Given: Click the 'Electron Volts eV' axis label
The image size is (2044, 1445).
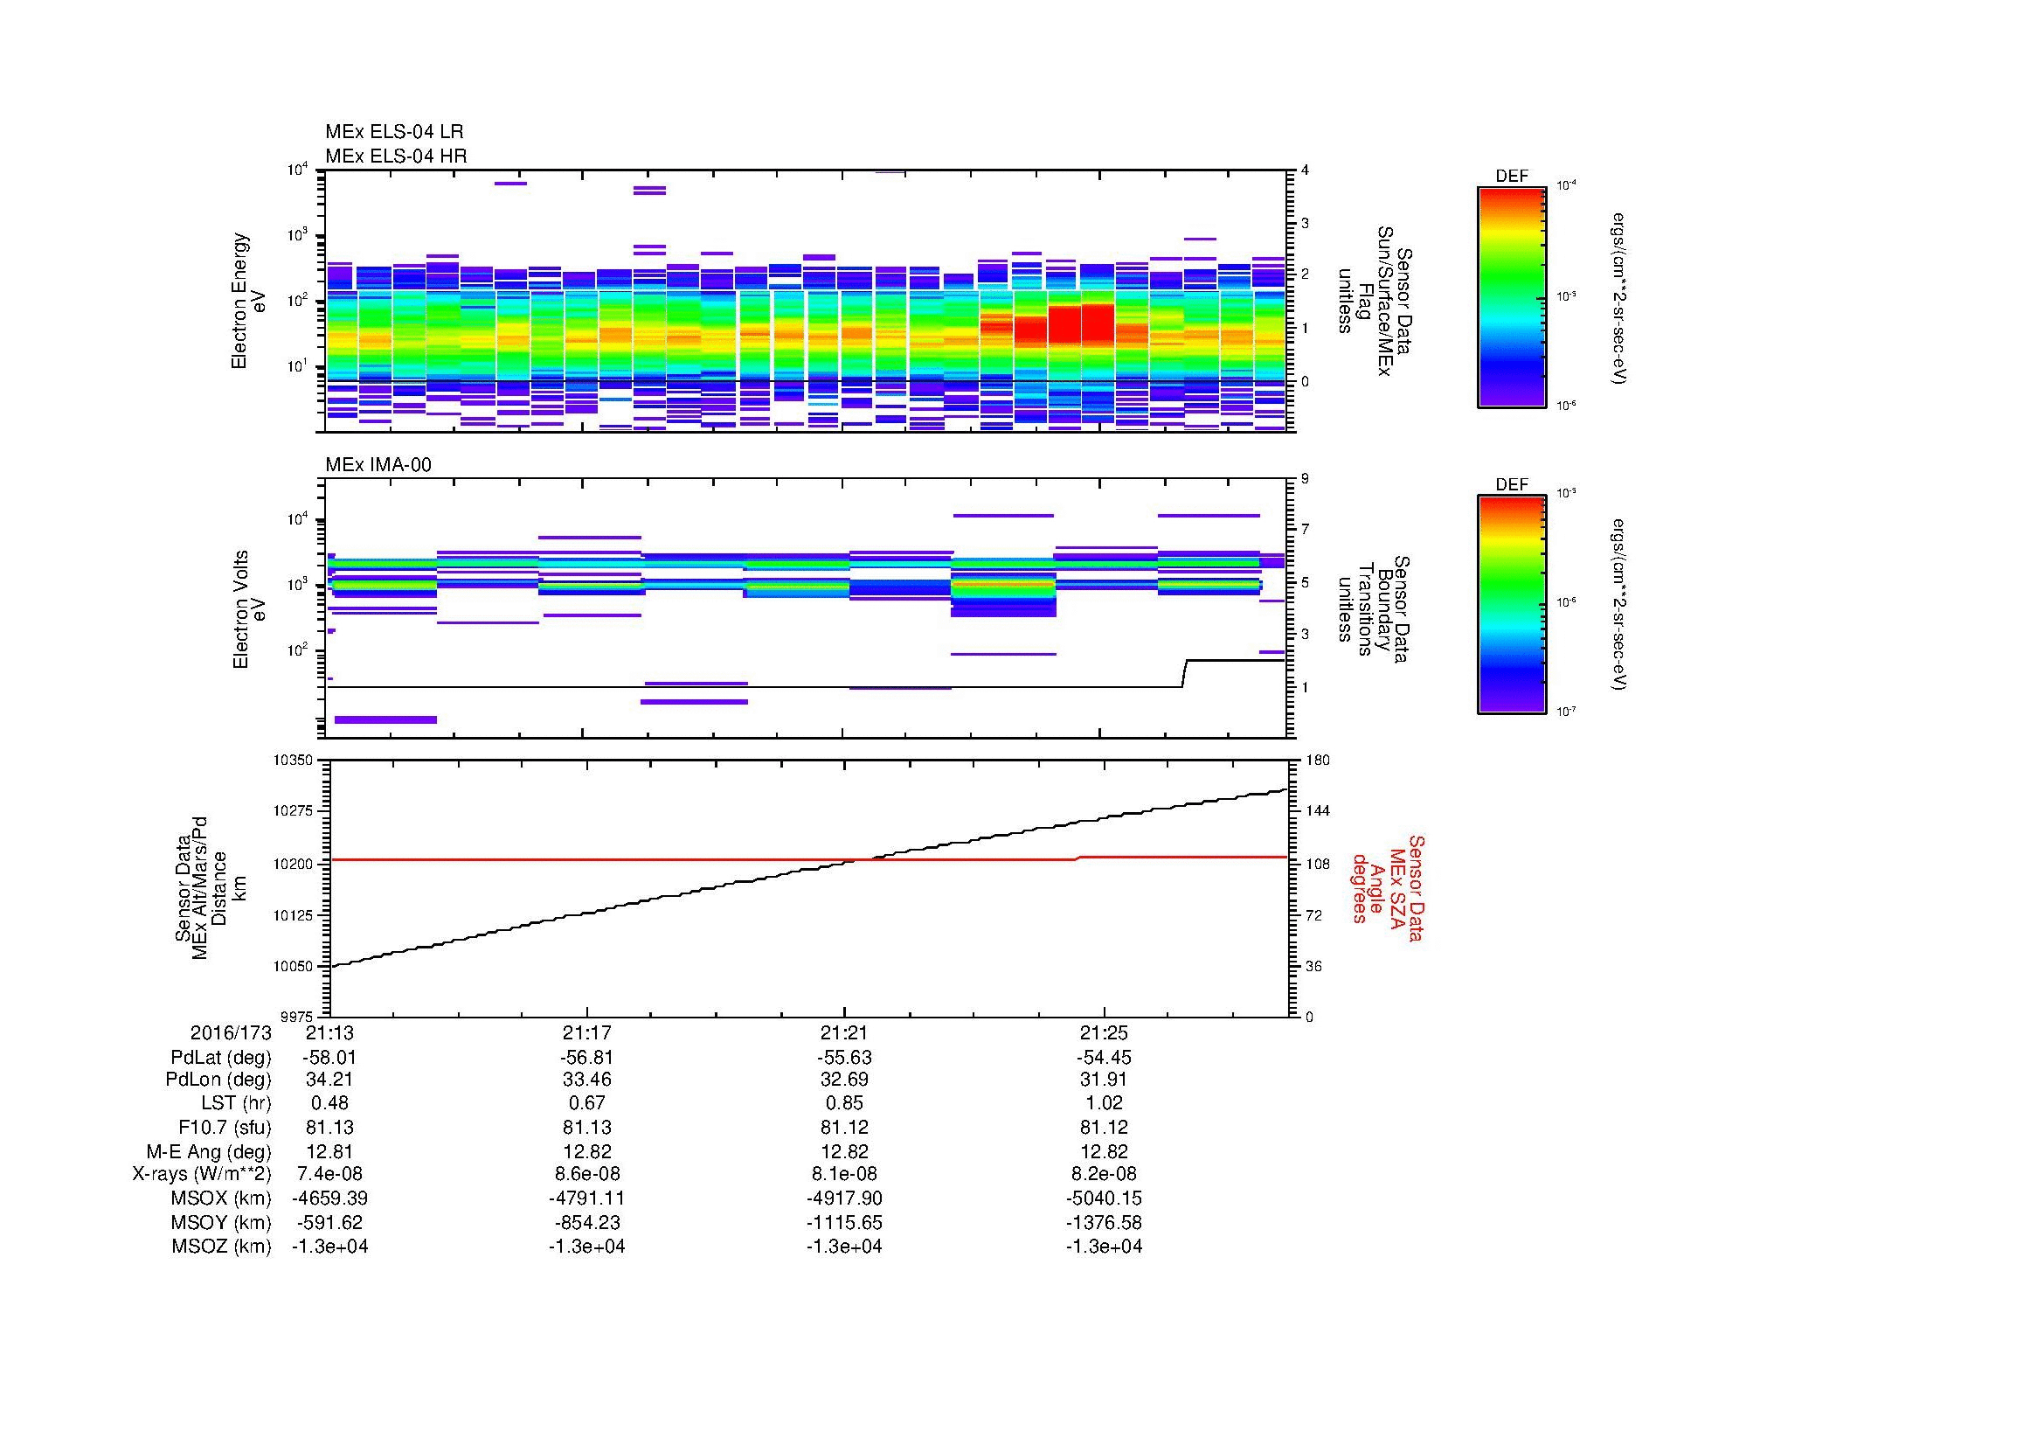Looking at the screenshot, I should [x=249, y=609].
